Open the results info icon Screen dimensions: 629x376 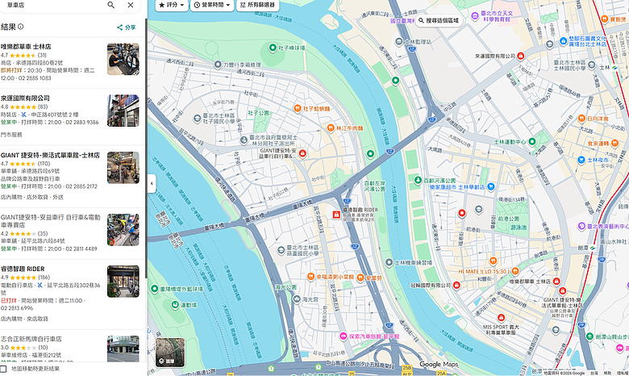click(21, 27)
